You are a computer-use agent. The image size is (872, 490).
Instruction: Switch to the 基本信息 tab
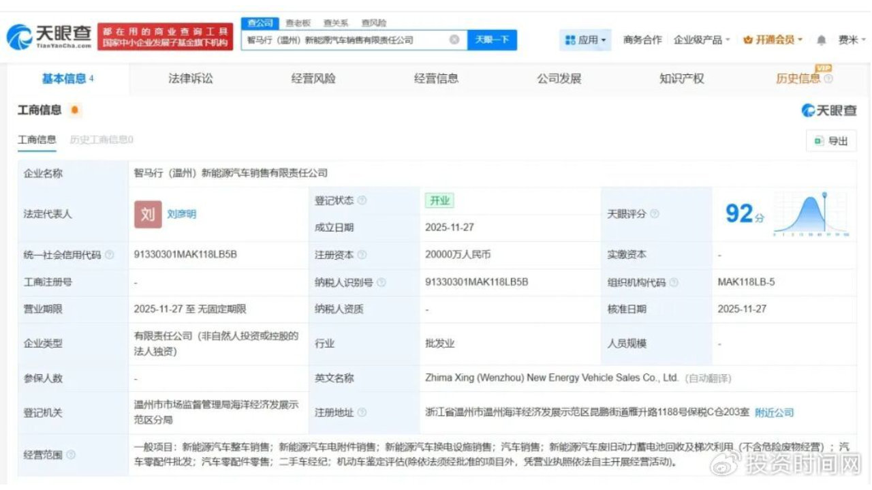(x=67, y=78)
